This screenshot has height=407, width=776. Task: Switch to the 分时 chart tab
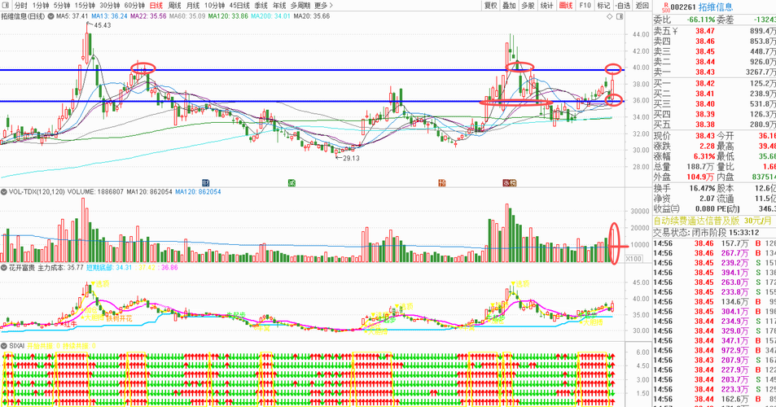click(x=20, y=6)
